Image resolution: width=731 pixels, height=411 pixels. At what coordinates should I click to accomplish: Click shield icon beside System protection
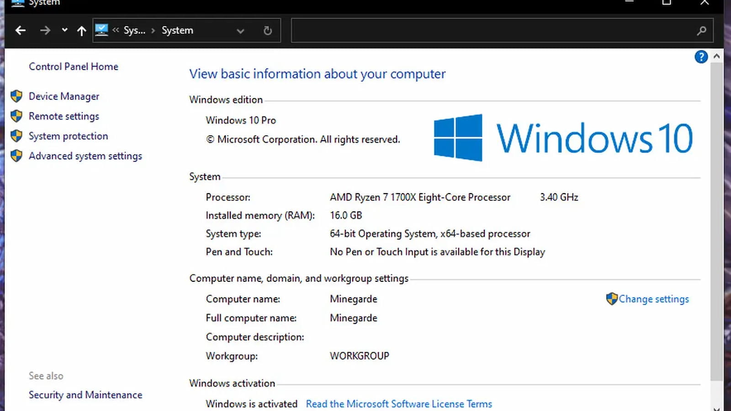tap(16, 136)
